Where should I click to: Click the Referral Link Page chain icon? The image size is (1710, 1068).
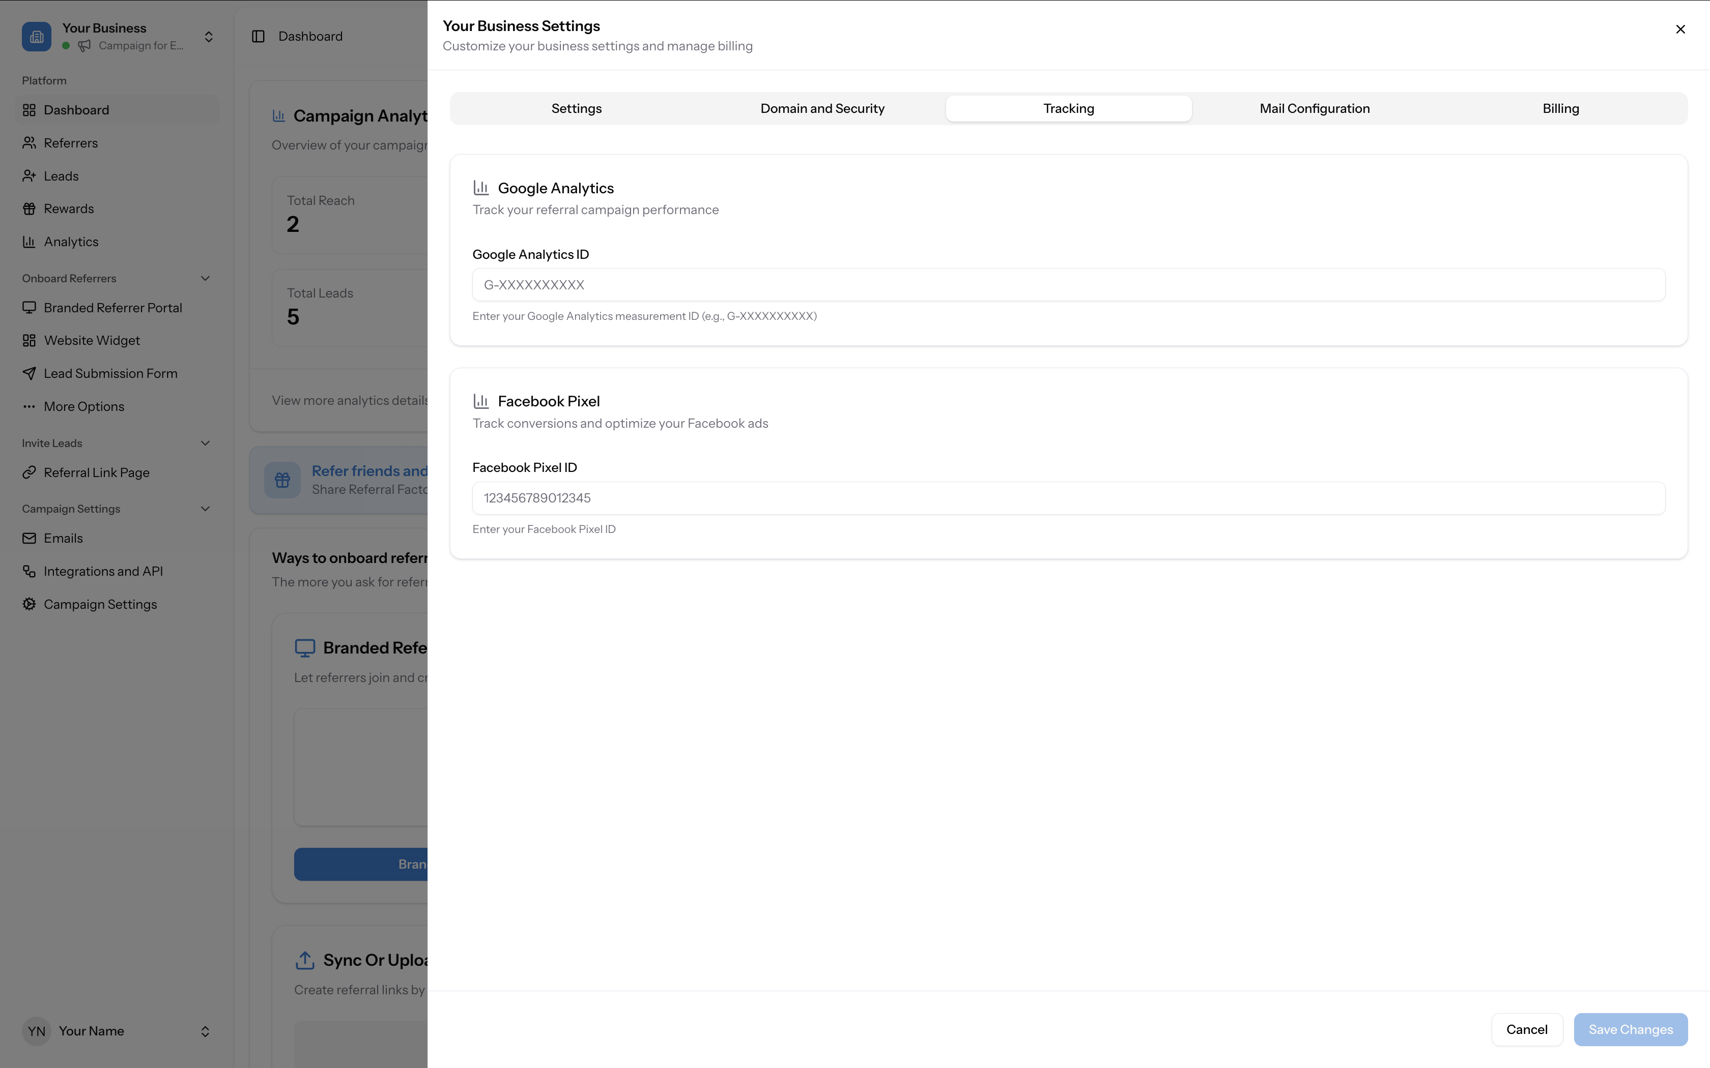click(x=29, y=472)
